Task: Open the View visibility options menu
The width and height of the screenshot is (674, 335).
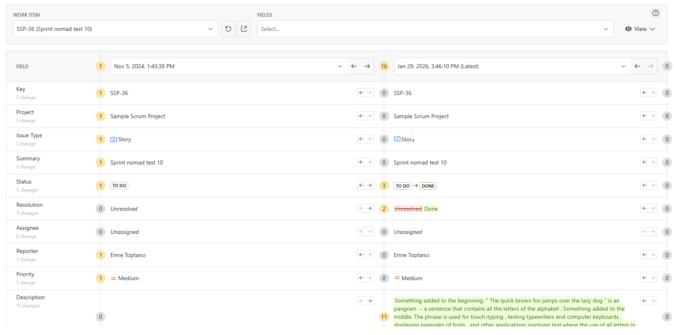Action: (x=640, y=29)
